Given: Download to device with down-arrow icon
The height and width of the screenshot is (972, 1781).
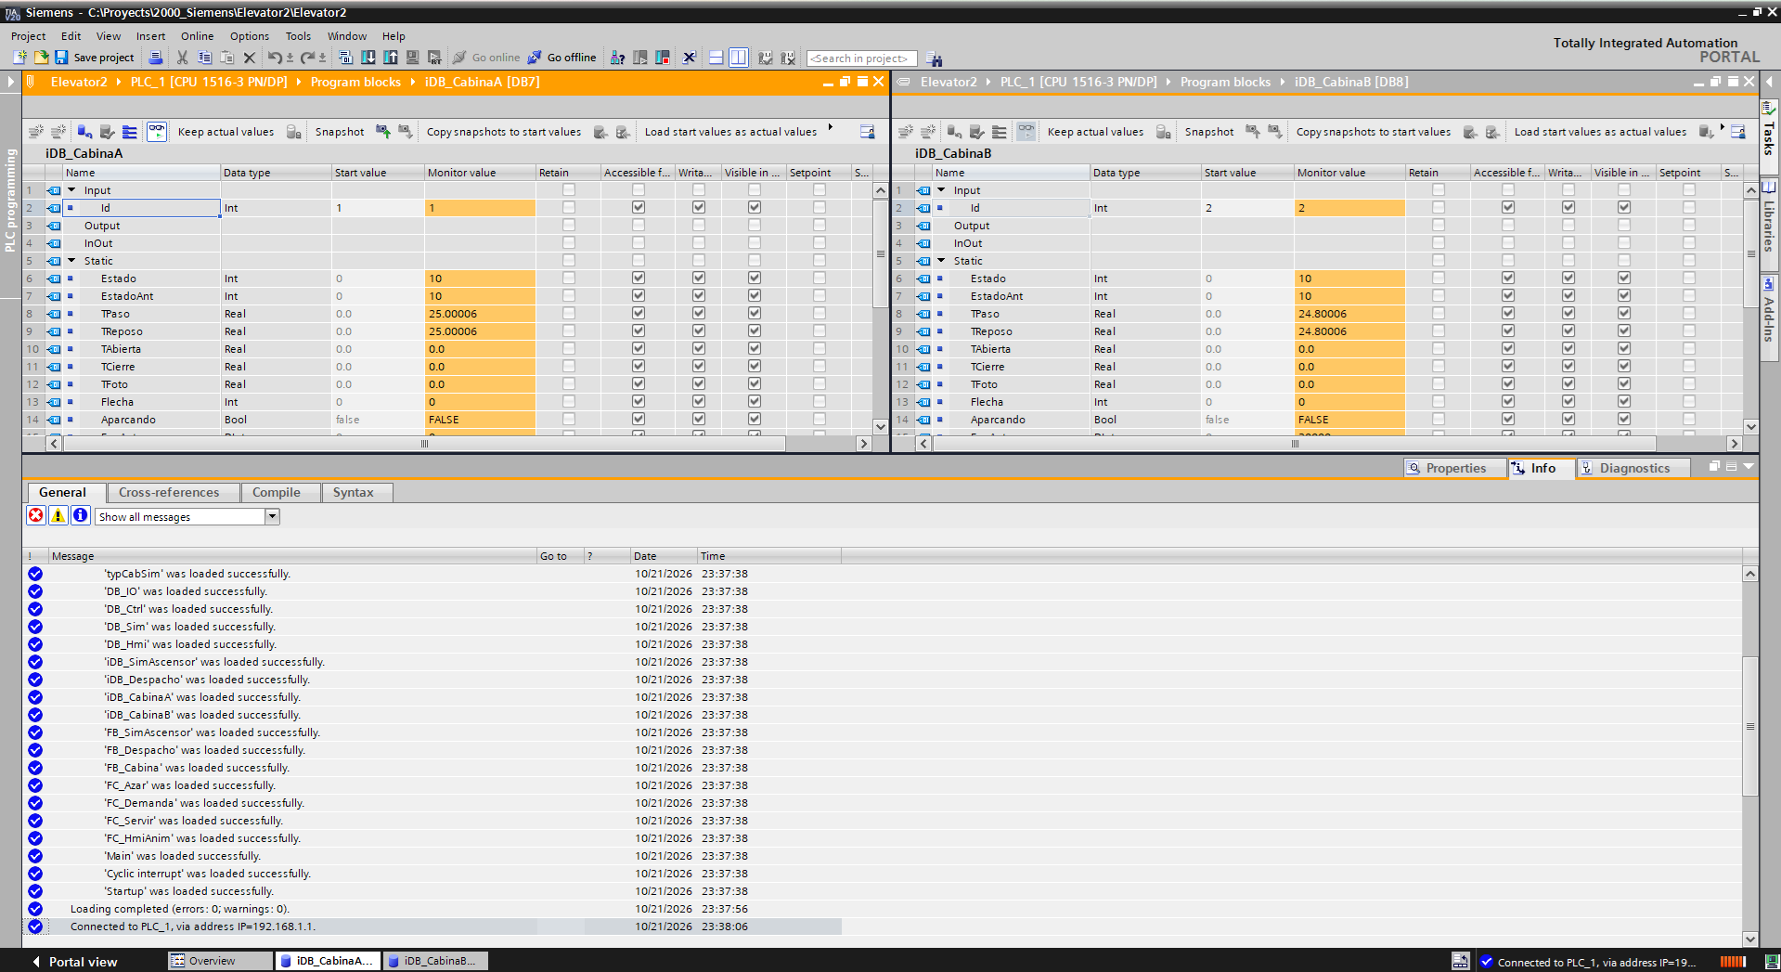Looking at the screenshot, I should (x=368, y=58).
